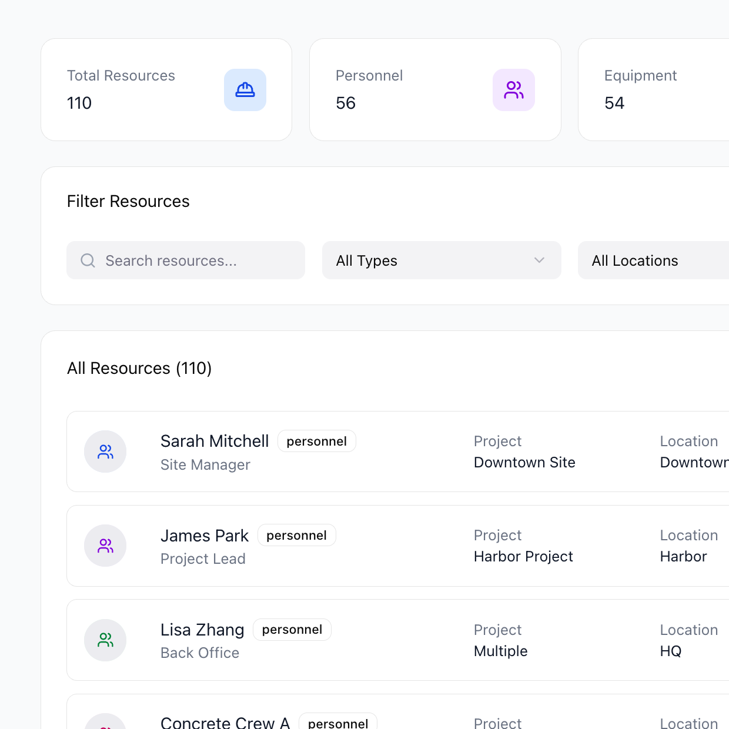
Task: Click the Project Lead role text
Action: click(203, 559)
